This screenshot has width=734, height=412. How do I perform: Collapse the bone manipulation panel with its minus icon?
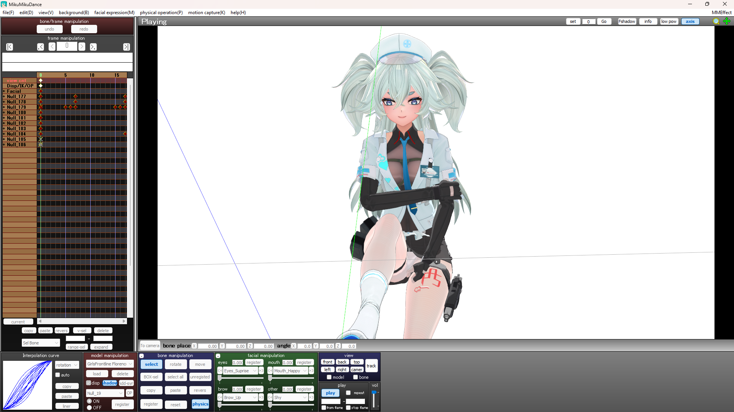click(142, 356)
